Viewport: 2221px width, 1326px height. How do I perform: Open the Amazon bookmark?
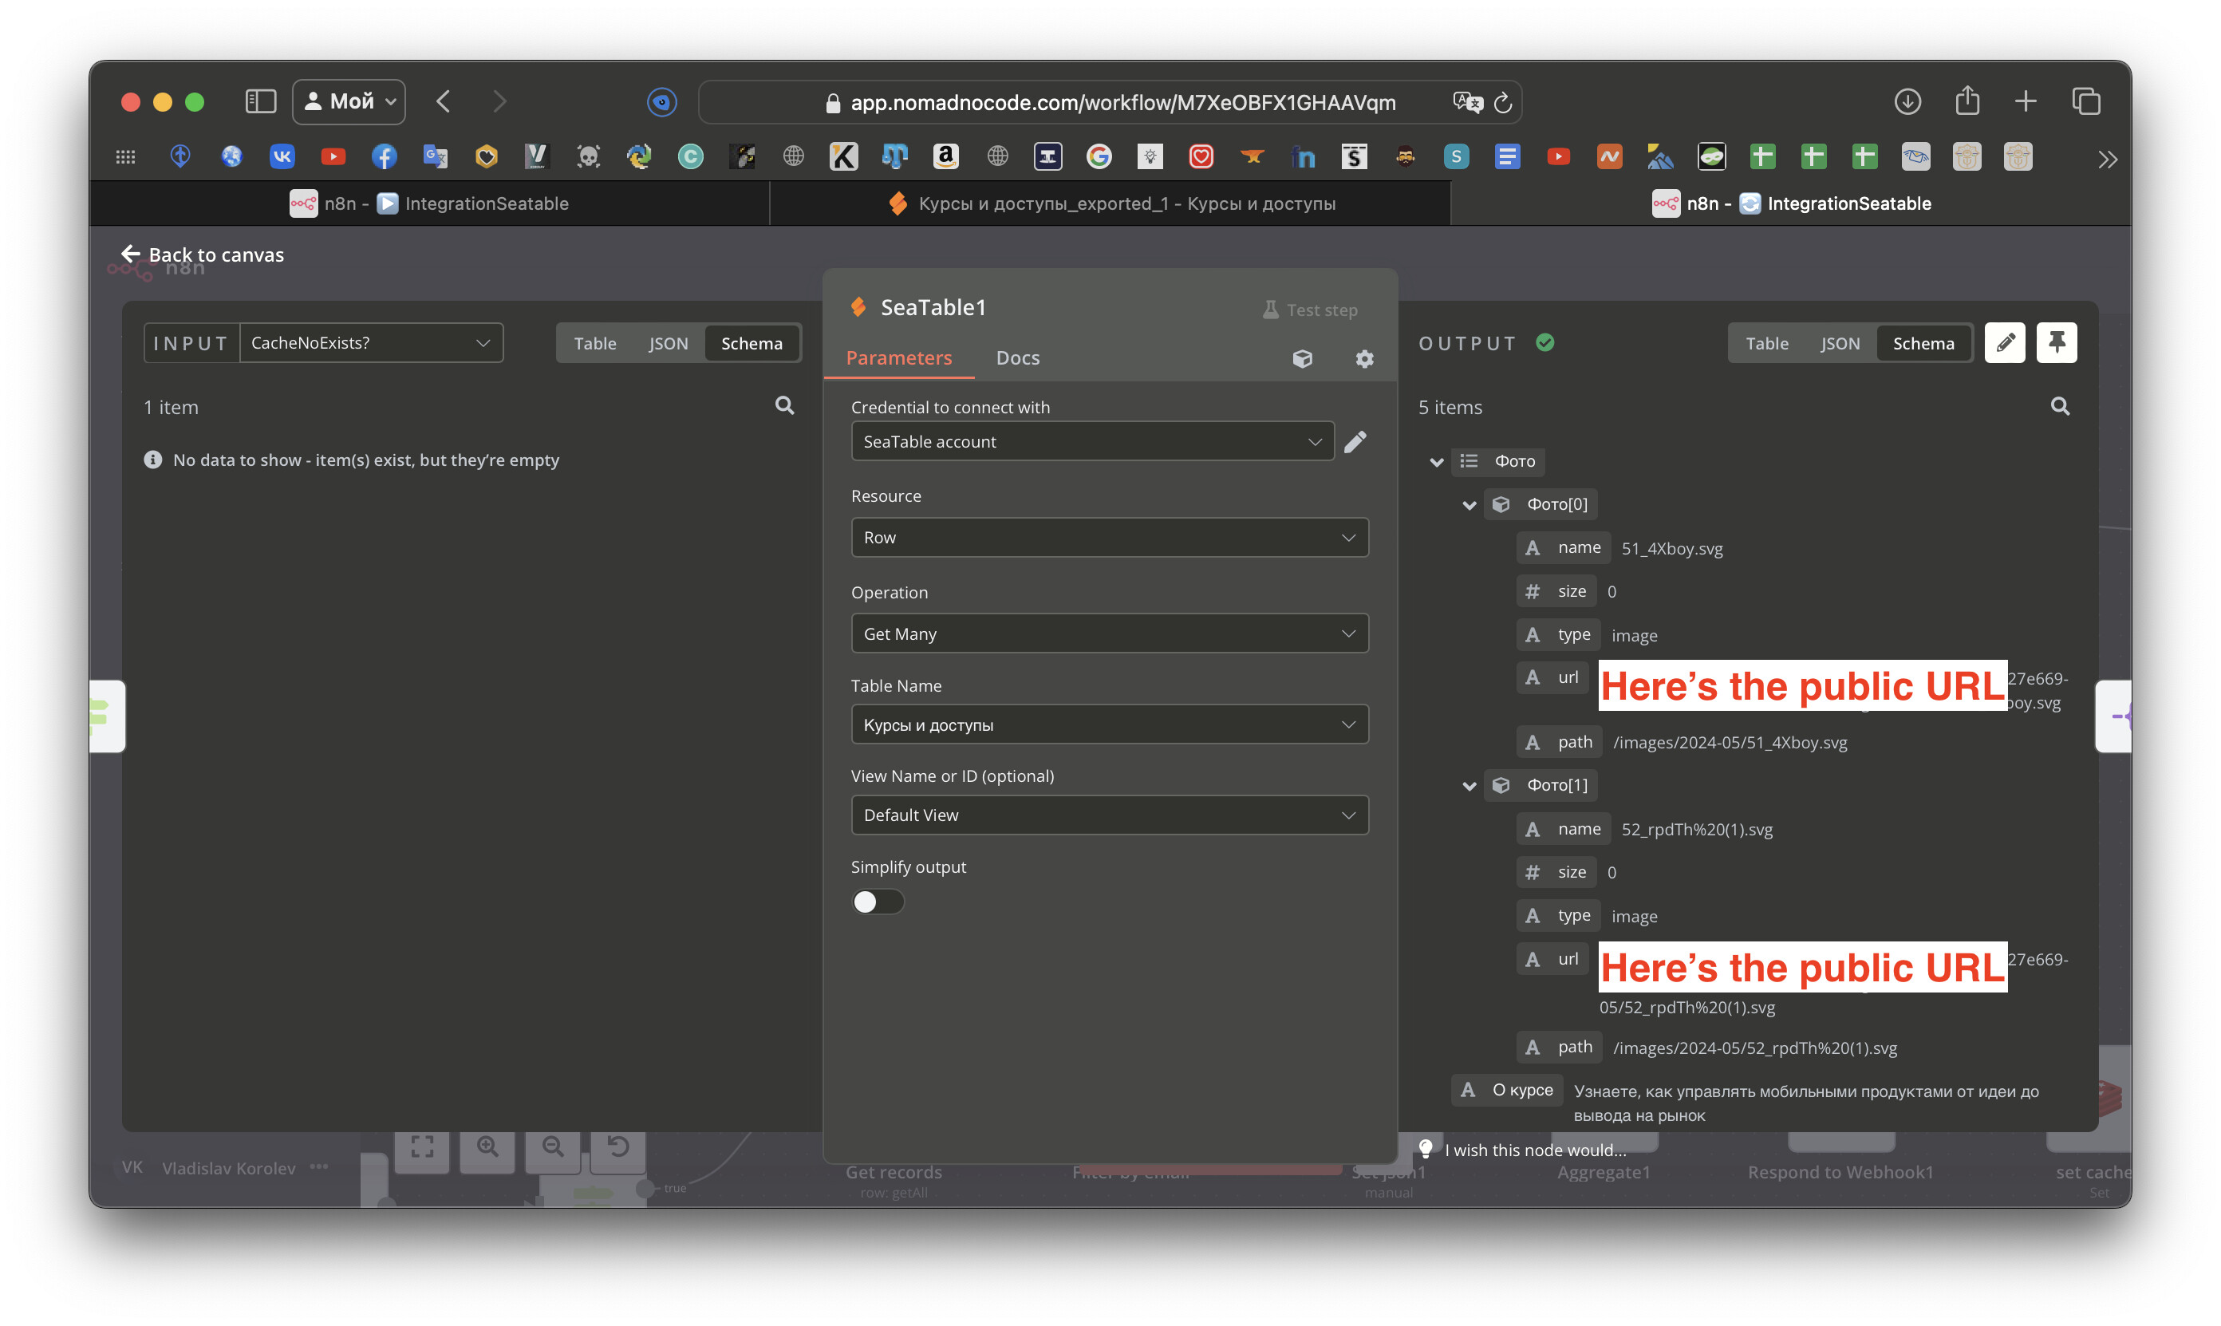(945, 157)
